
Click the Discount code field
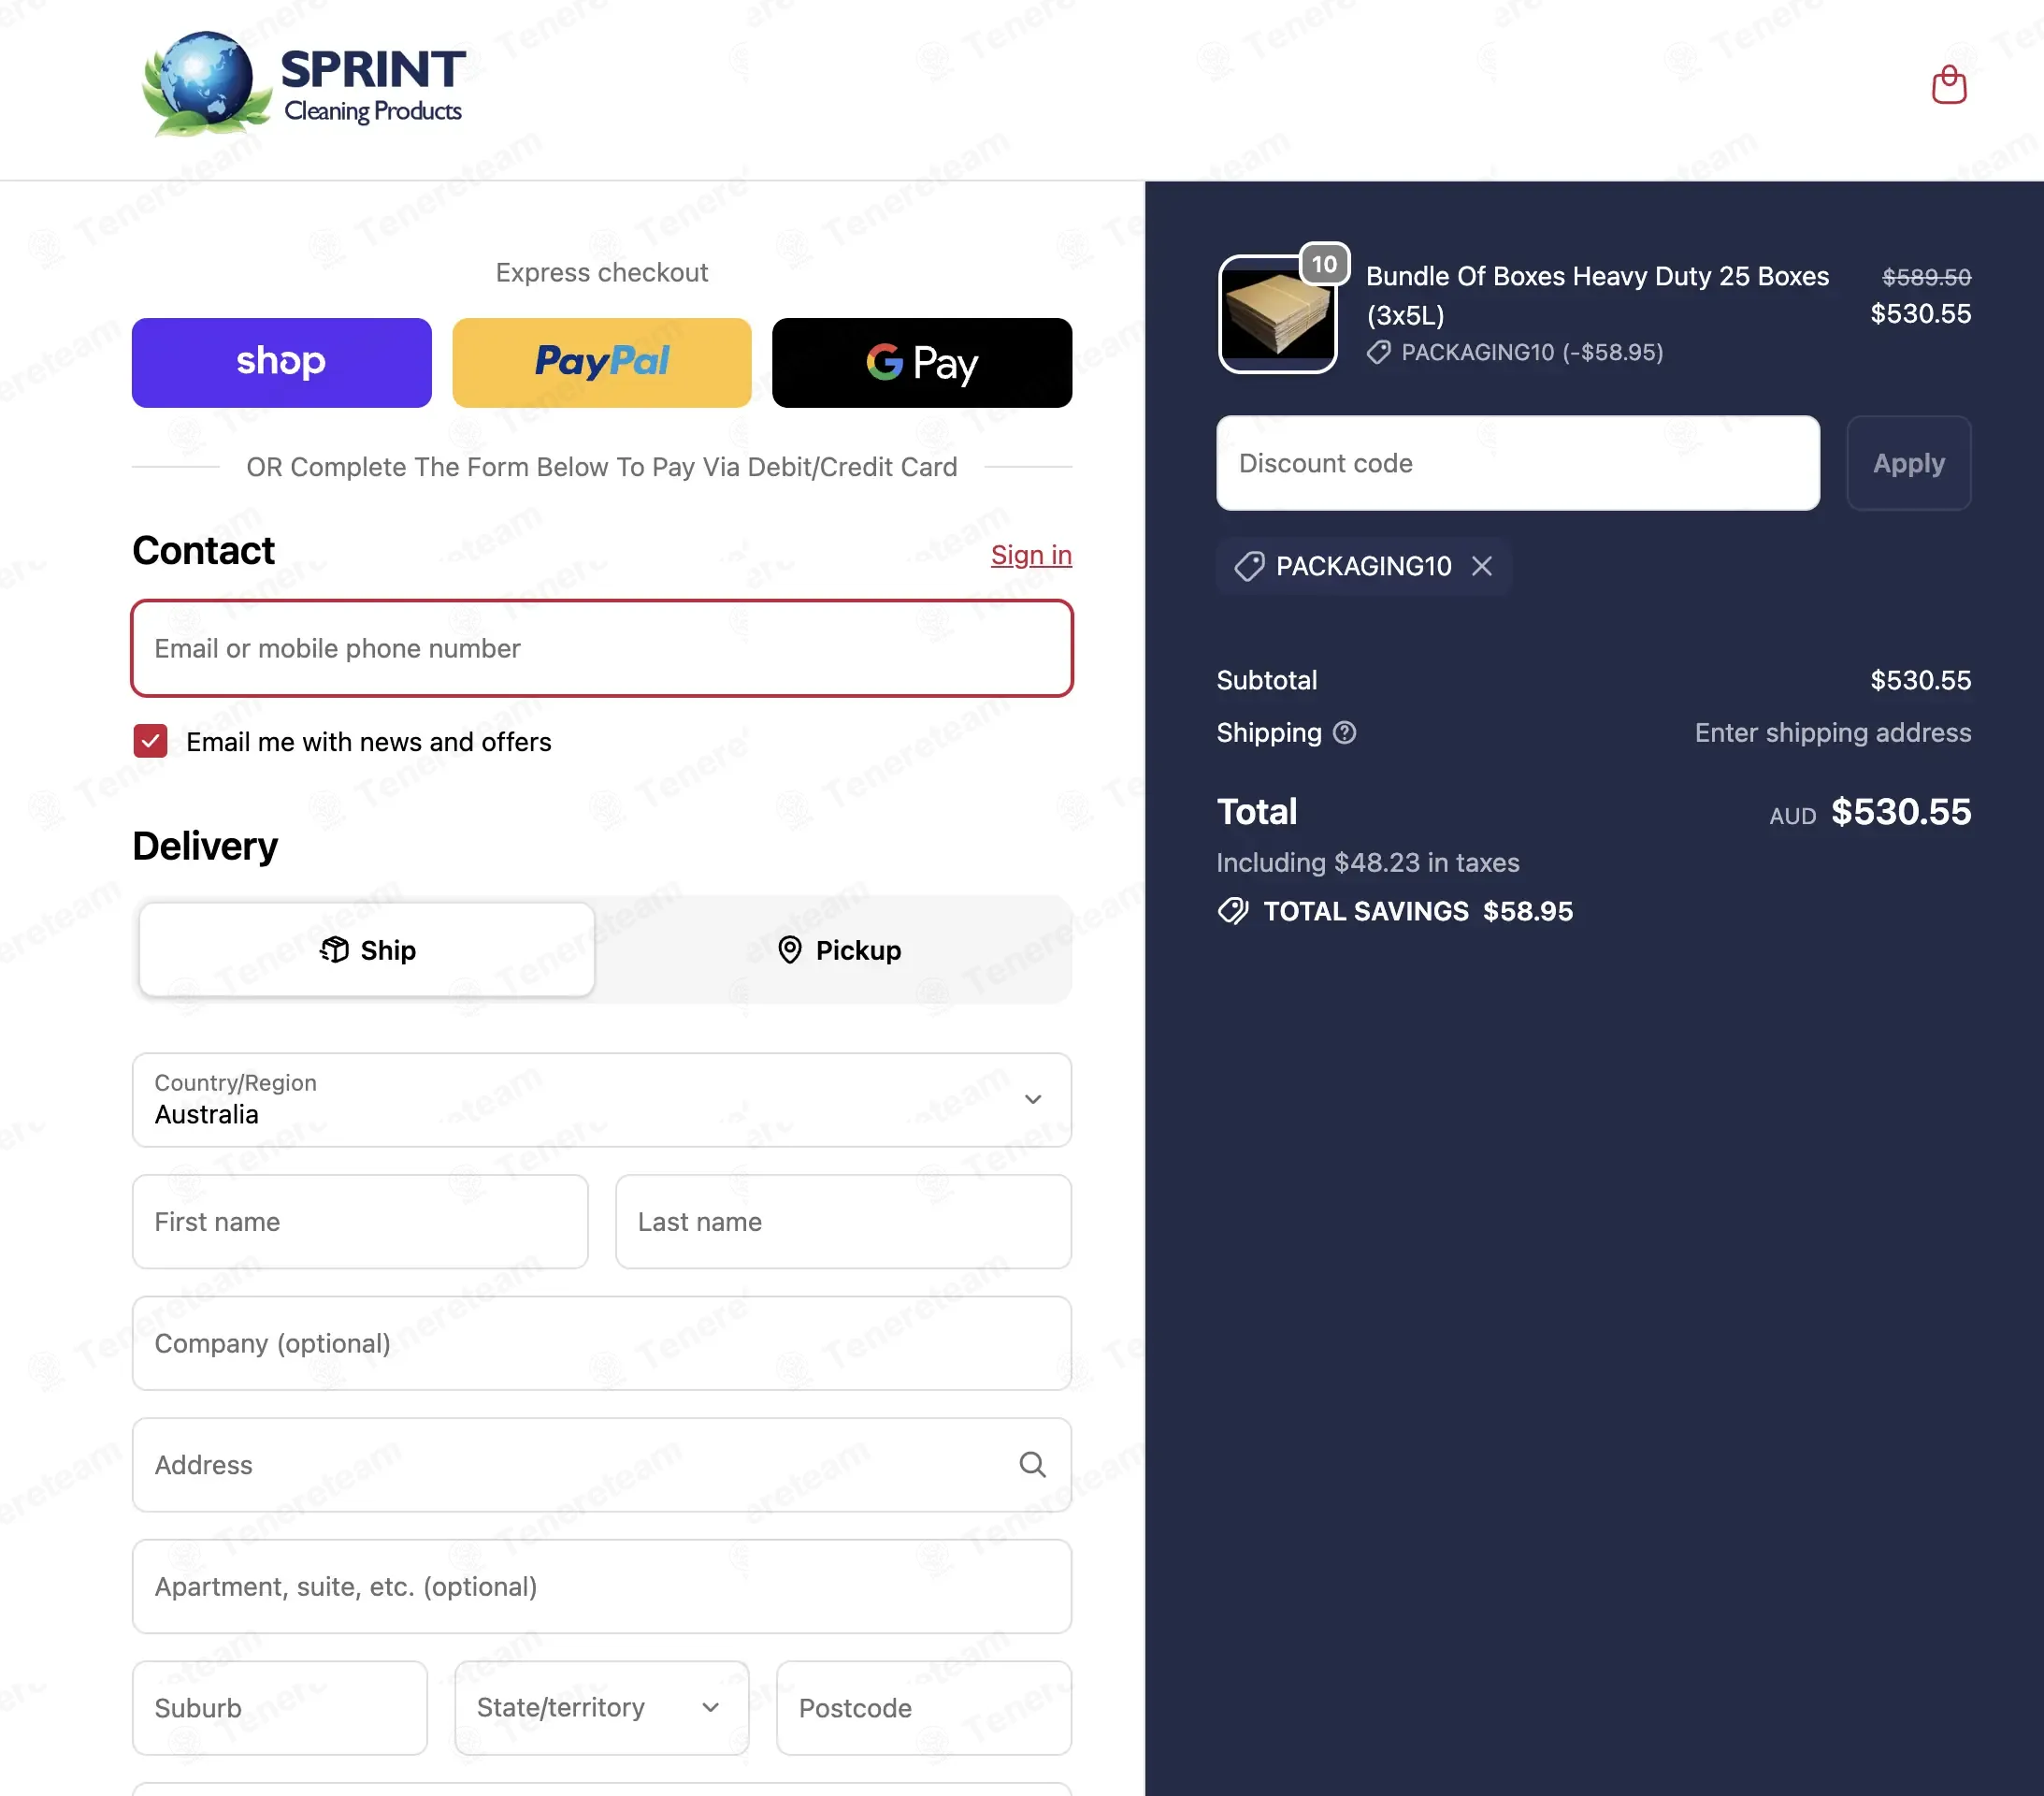1517,463
